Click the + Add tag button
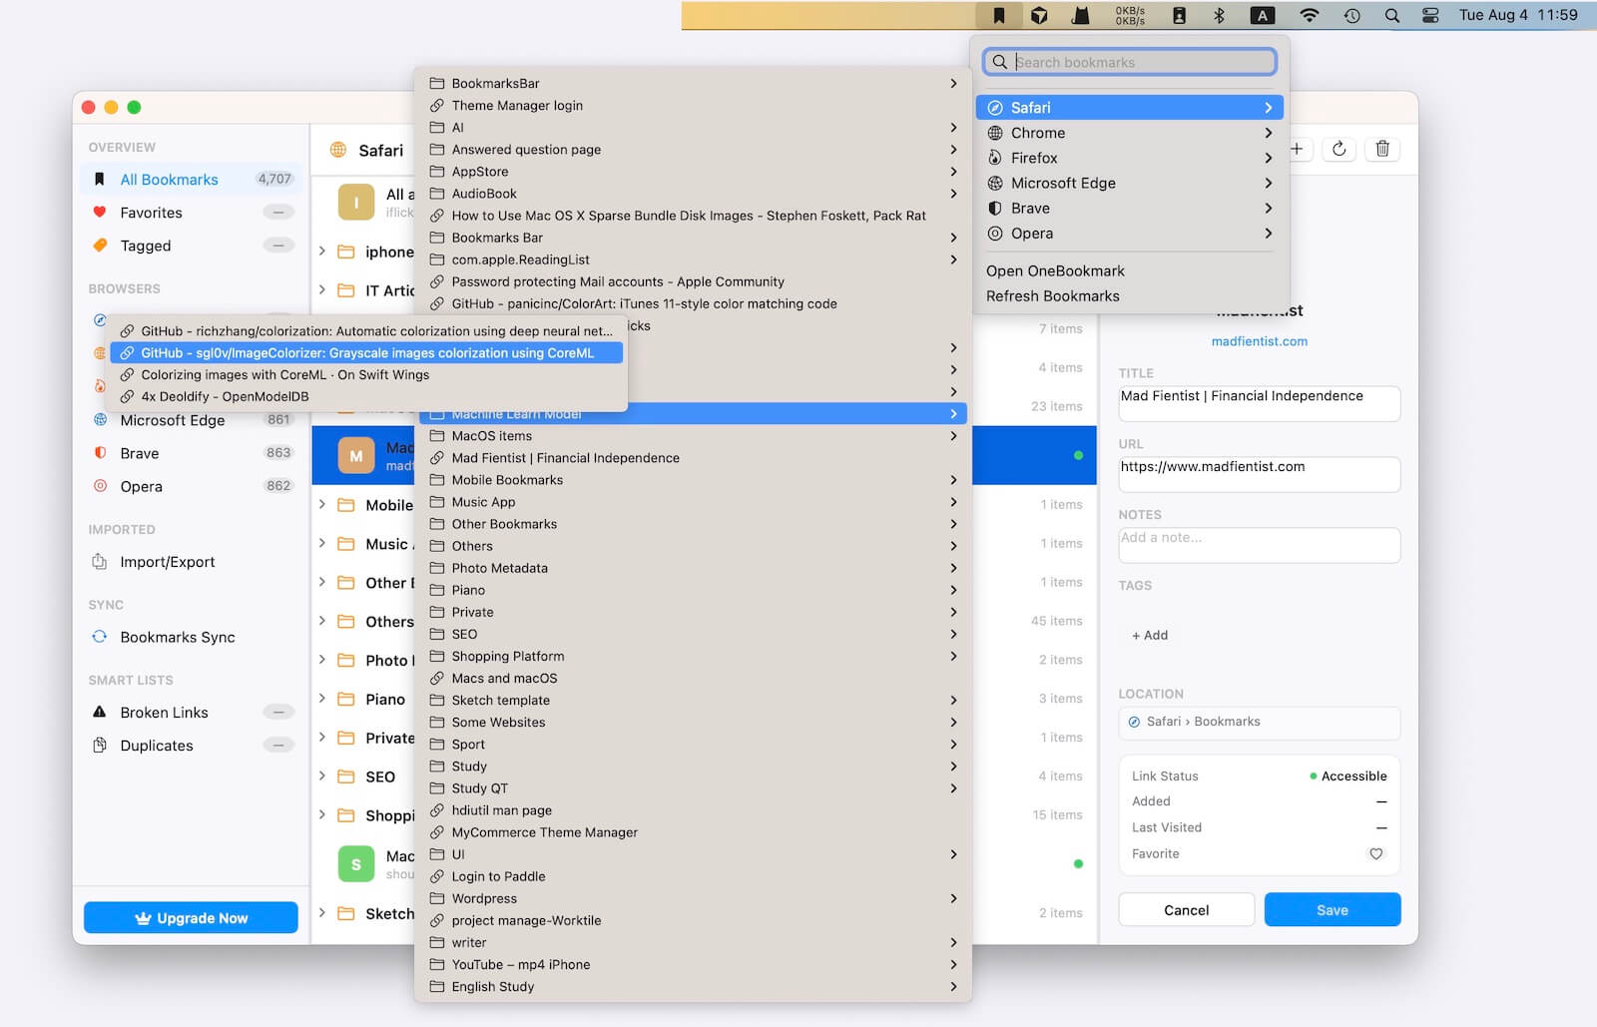Image resolution: width=1597 pixels, height=1027 pixels. click(x=1150, y=635)
